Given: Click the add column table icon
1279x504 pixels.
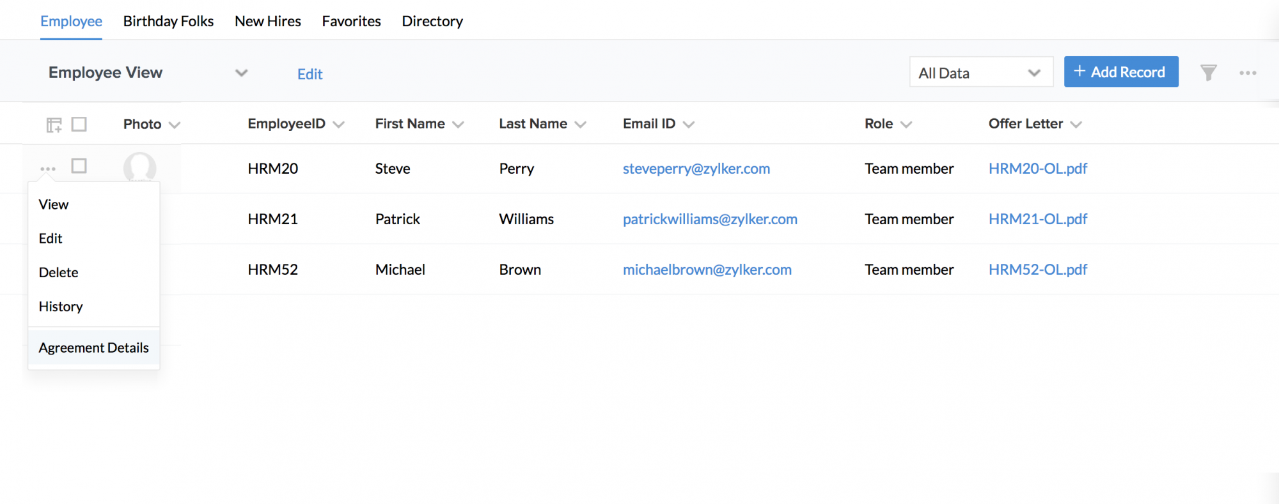Looking at the screenshot, I should (54, 125).
